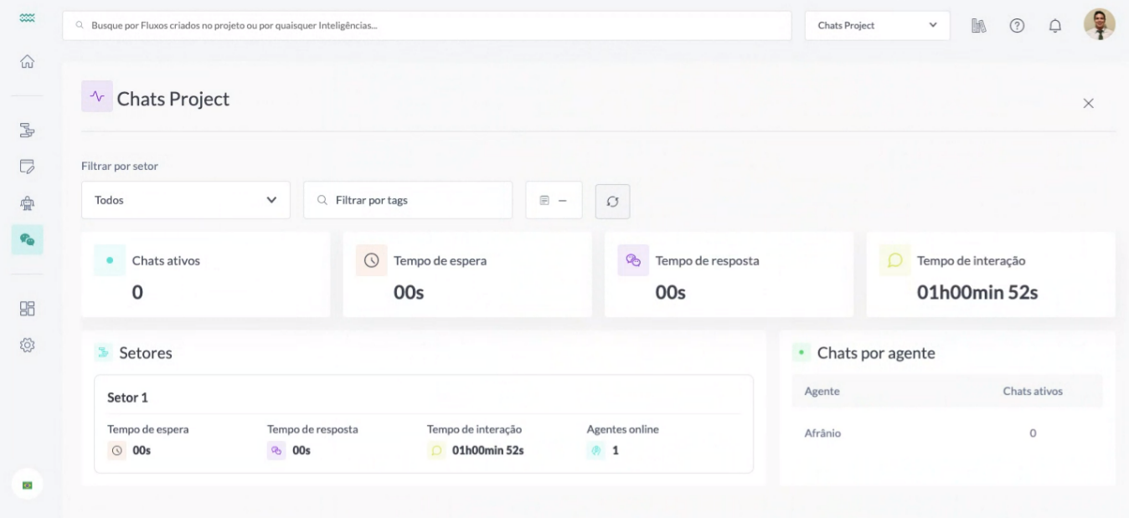Open the Flows section in the sidebar
This screenshot has width=1129, height=518.
(28, 132)
